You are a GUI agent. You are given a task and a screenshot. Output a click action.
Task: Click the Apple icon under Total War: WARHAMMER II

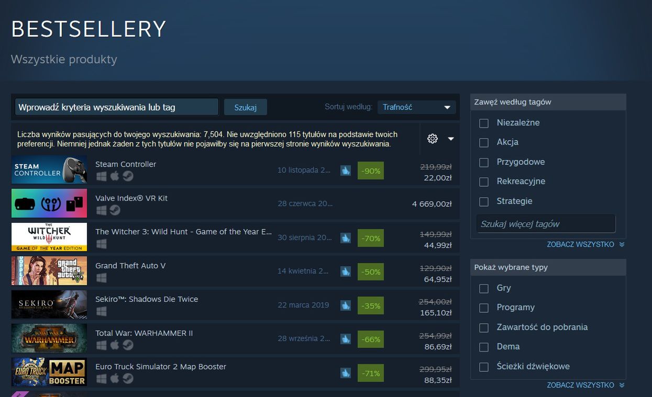click(x=115, y=345)
